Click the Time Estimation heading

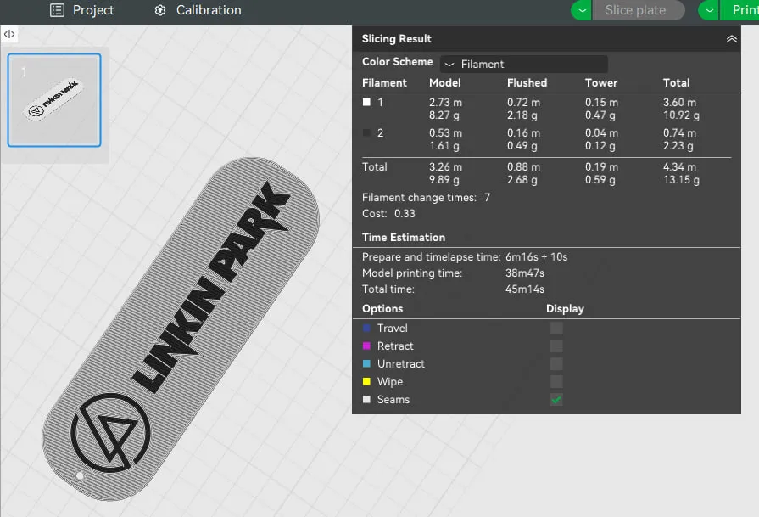(x=403, y=238)
